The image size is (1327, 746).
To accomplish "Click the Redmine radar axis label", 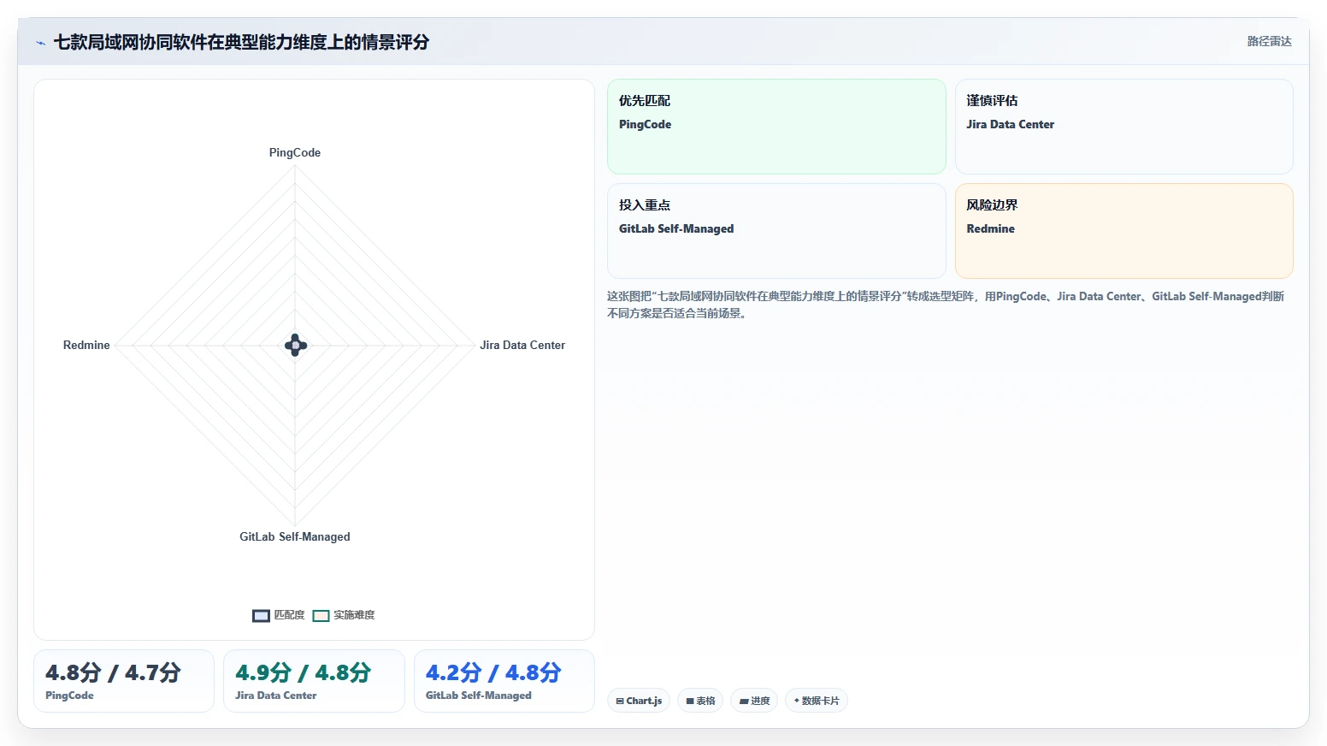I will [86, 345].
